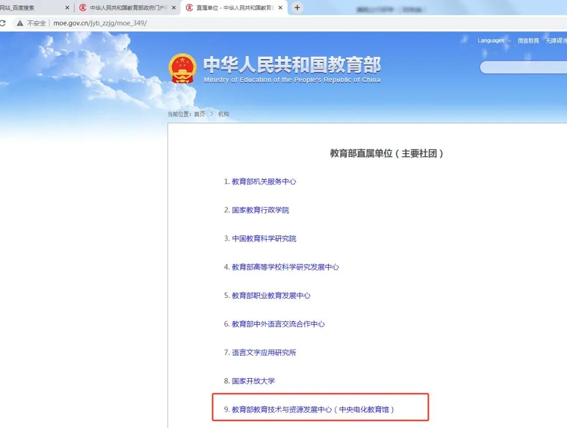Viewport: 567px width, 428px height.
Task: Open 无障碍浏览 link
Action: tap(556, 40)
